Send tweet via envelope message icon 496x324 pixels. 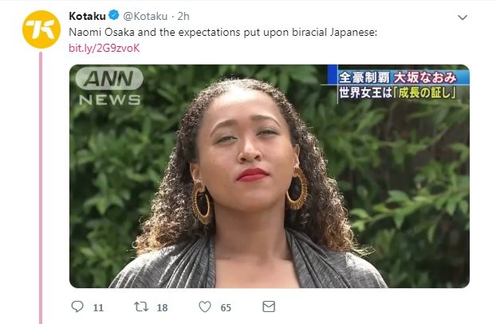(269, 306)
